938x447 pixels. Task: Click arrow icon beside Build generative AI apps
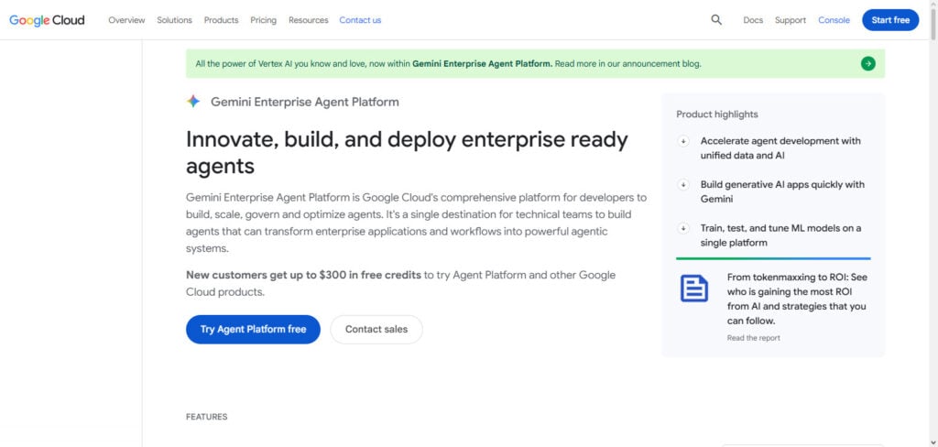click(x=683, y=185)
